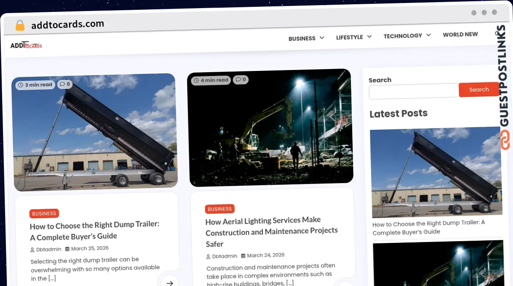The image size is (513, 286).
Task: Click the arrow button on dump trailer card
Action: click(170, 282)
